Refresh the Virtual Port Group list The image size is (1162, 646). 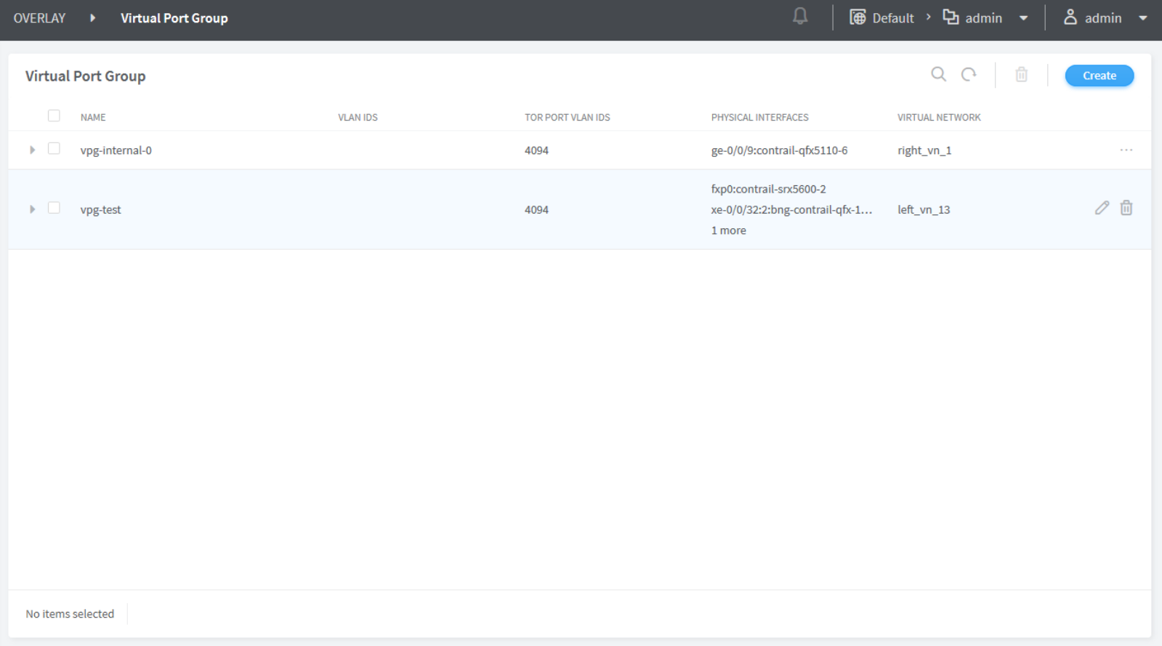(969, 74)
